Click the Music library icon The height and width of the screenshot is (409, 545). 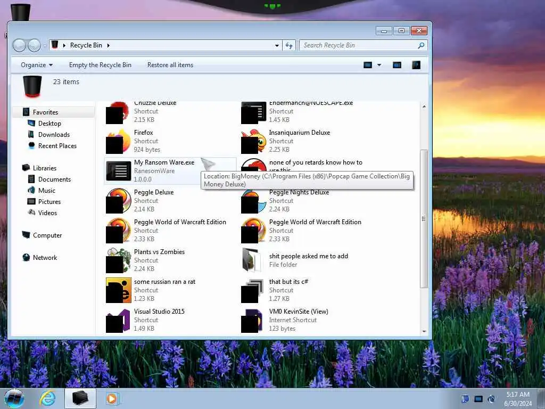[31, 190]
